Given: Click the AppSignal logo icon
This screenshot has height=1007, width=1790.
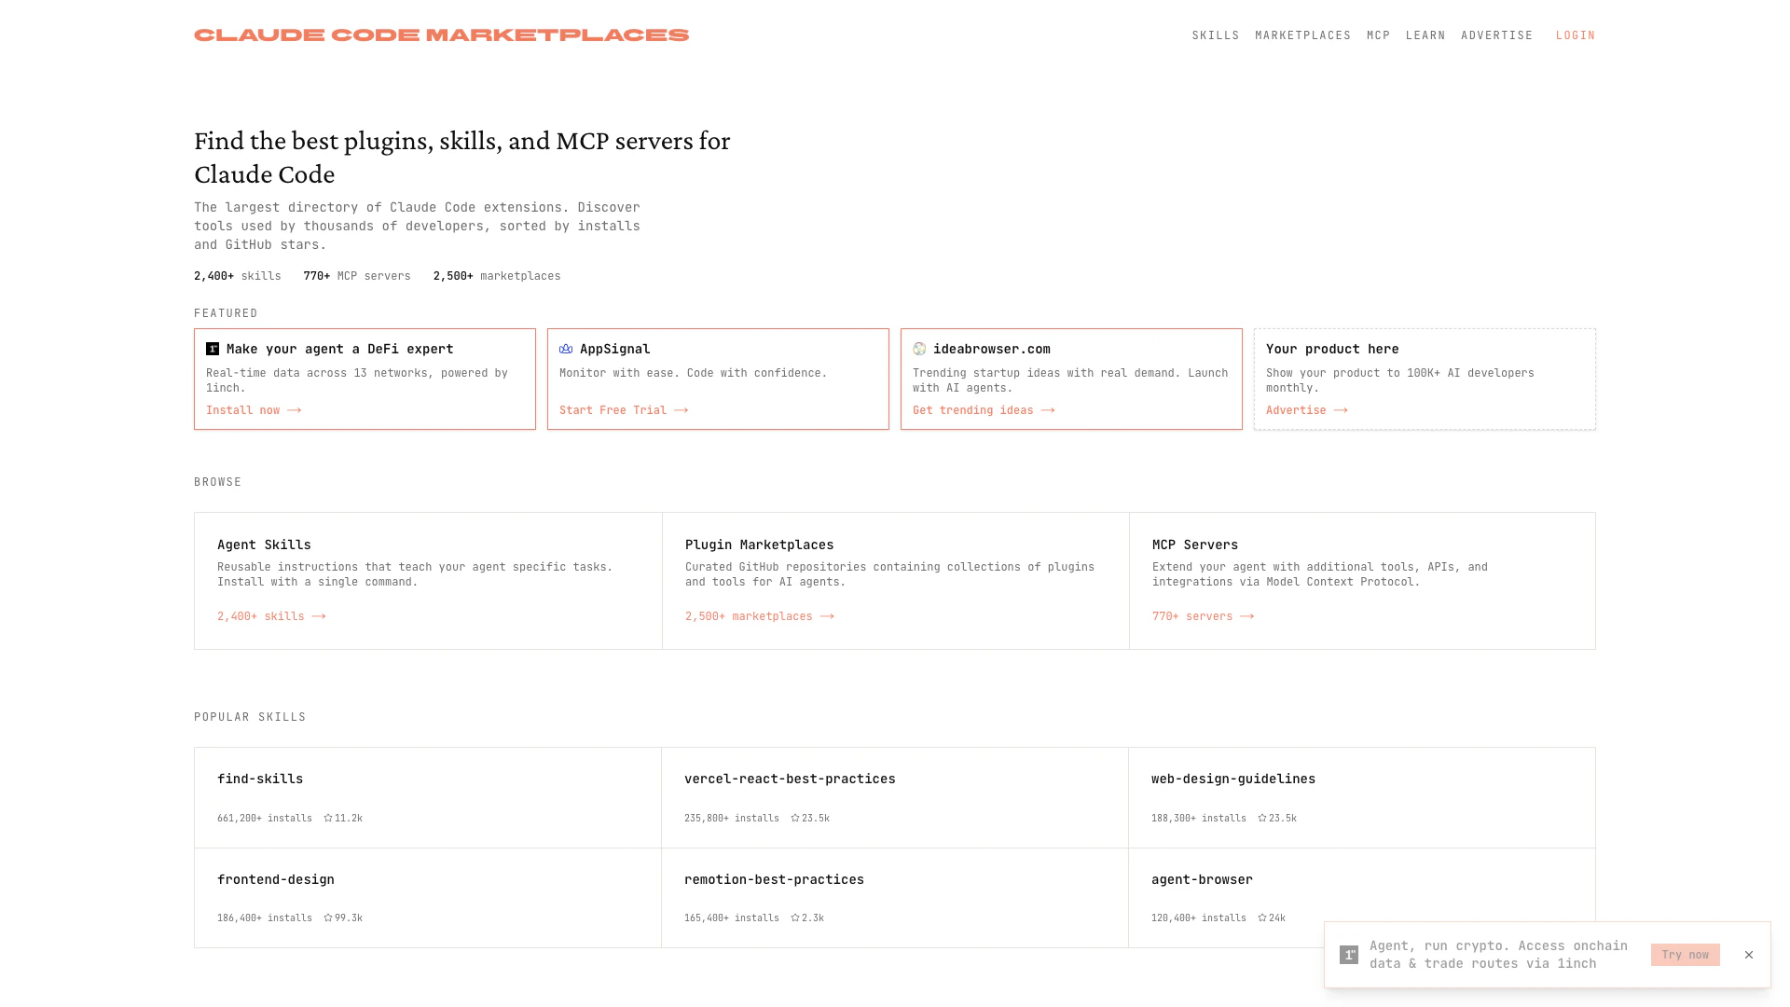Looking at the screenshot, I should tap(566, 349).
